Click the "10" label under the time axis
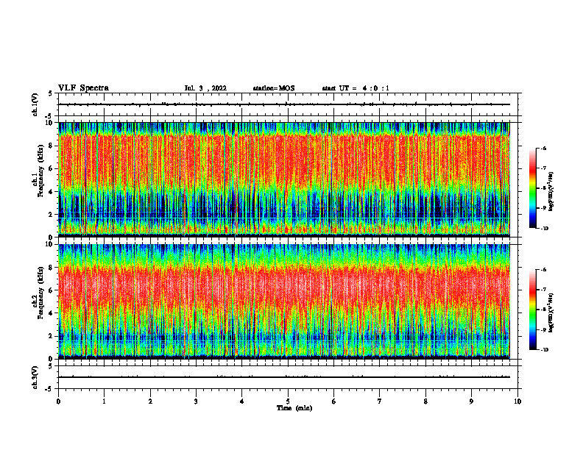 click(517, 401)
